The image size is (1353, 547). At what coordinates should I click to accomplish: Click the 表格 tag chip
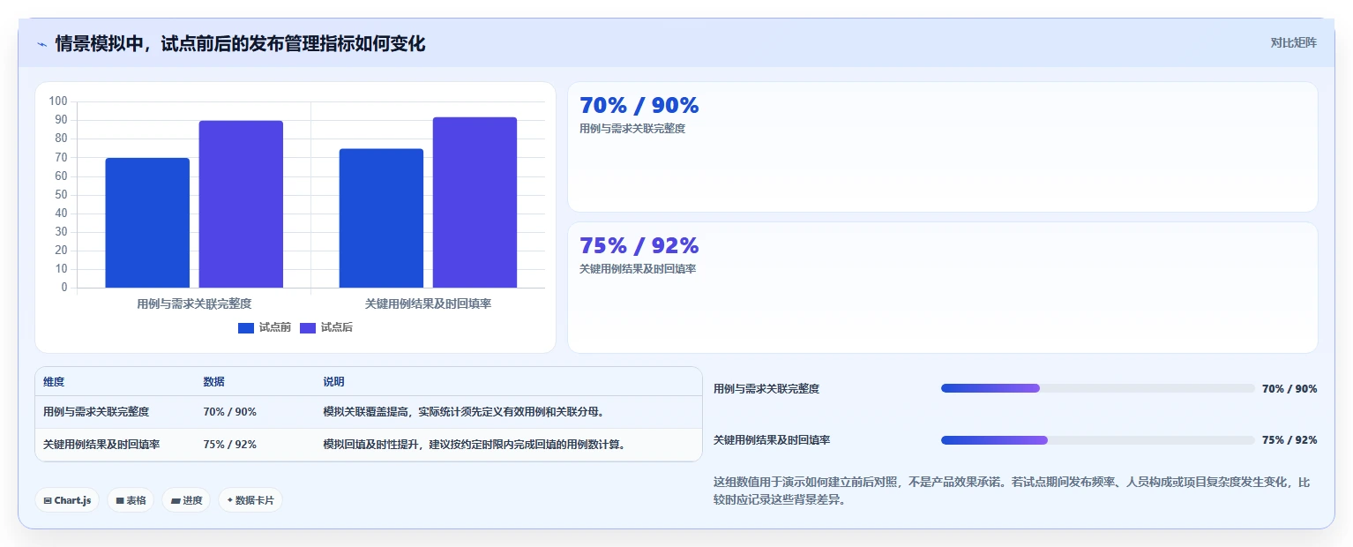coord(131,500)
